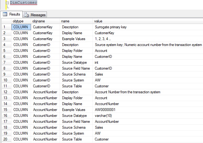203x143 pixels.
Task: Select all cells via grid corner box
Action: coord(6,21)
